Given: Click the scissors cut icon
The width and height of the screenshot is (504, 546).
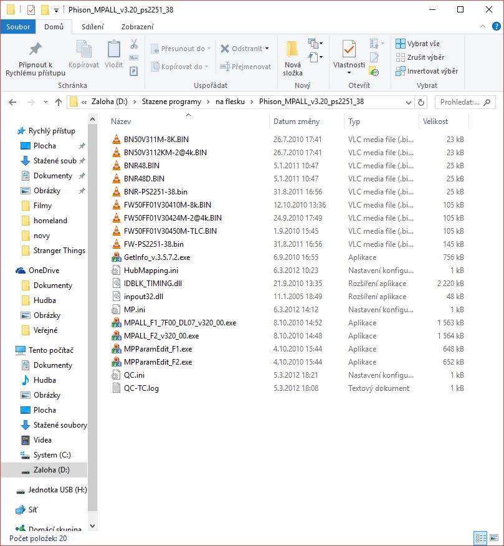Looking at the screenshot, I should [134, 44].
